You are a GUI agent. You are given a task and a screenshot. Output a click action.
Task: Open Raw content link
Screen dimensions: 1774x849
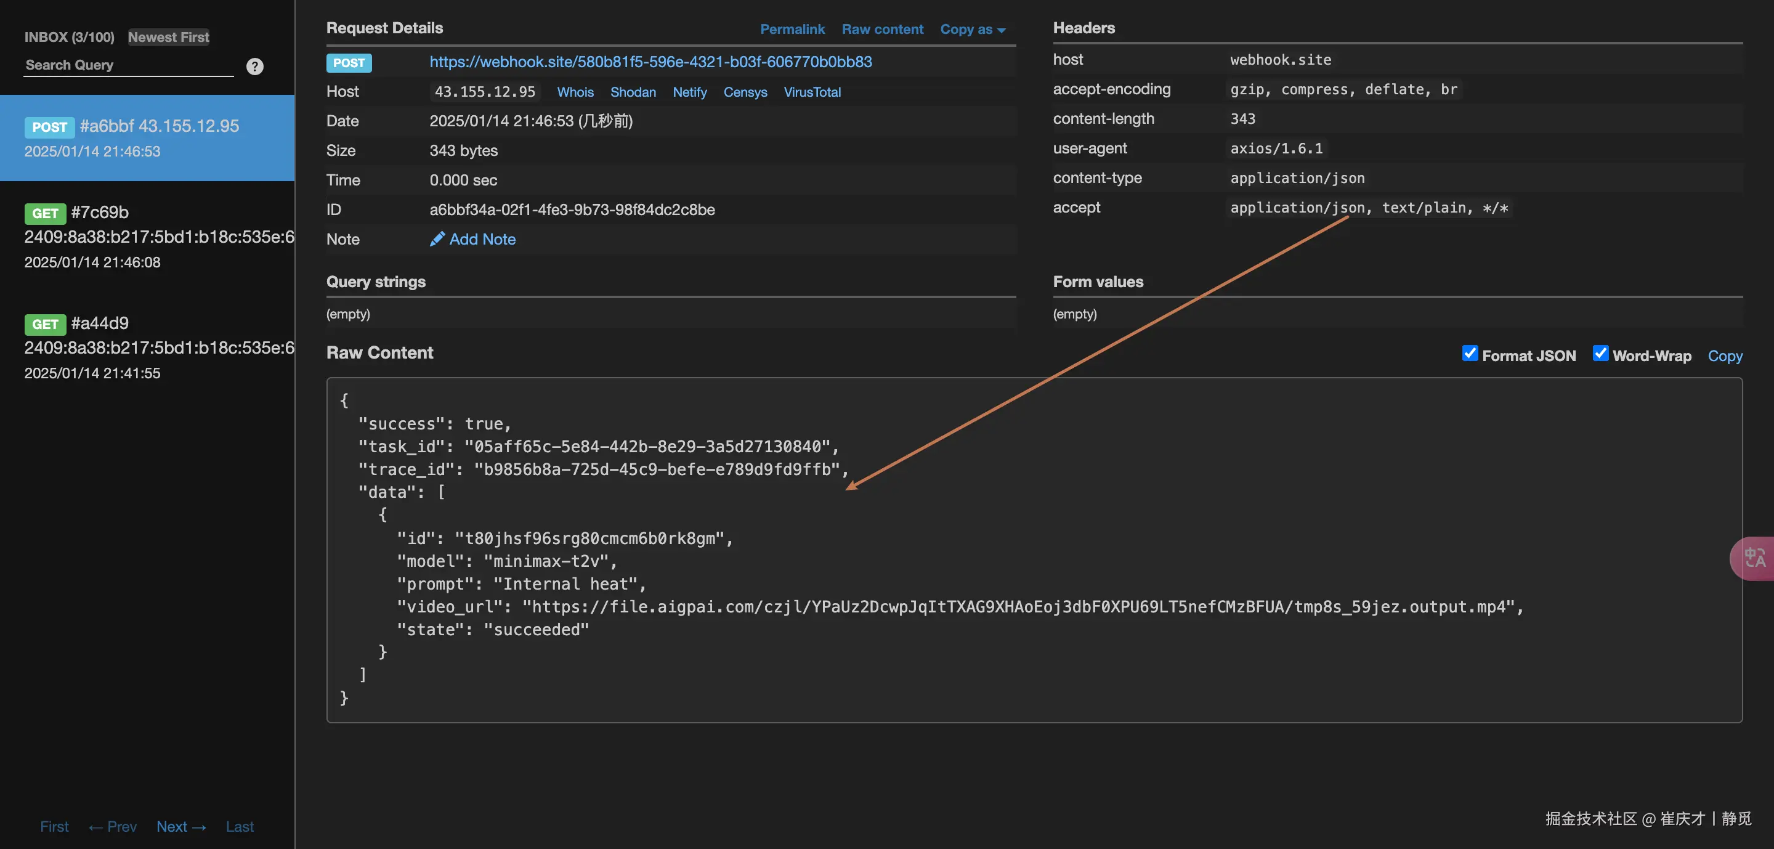pos(882,30)
